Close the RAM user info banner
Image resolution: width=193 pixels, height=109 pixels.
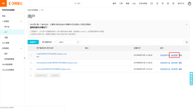coord(187,25)
